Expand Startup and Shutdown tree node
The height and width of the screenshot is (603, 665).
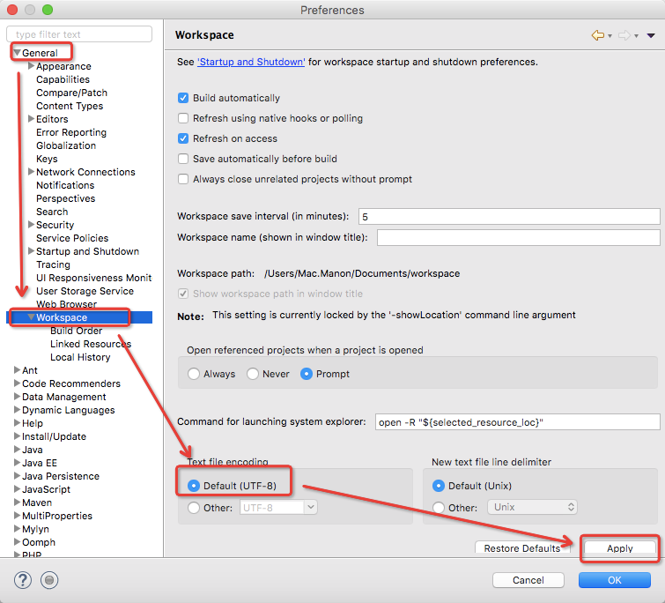click(x=31, y=251)
